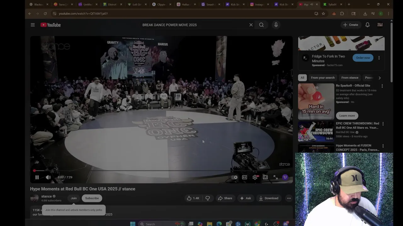This screenshot has width=403, height=226.
Task: Open browser extensions puzzle icon
Action: coord(342,13)
